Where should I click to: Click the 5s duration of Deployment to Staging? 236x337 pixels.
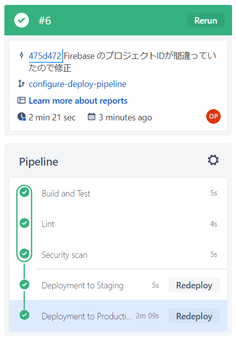pos(156,285)
